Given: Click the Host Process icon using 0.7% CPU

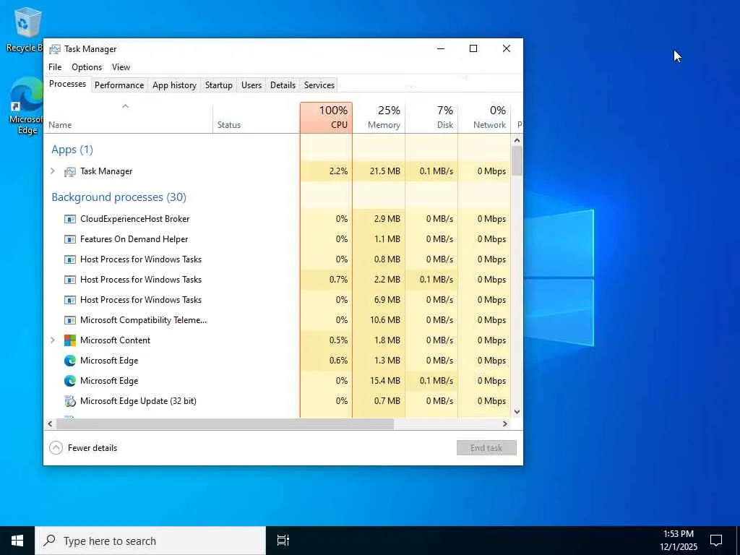Looking at the screenshot, I should coord(70,280).
